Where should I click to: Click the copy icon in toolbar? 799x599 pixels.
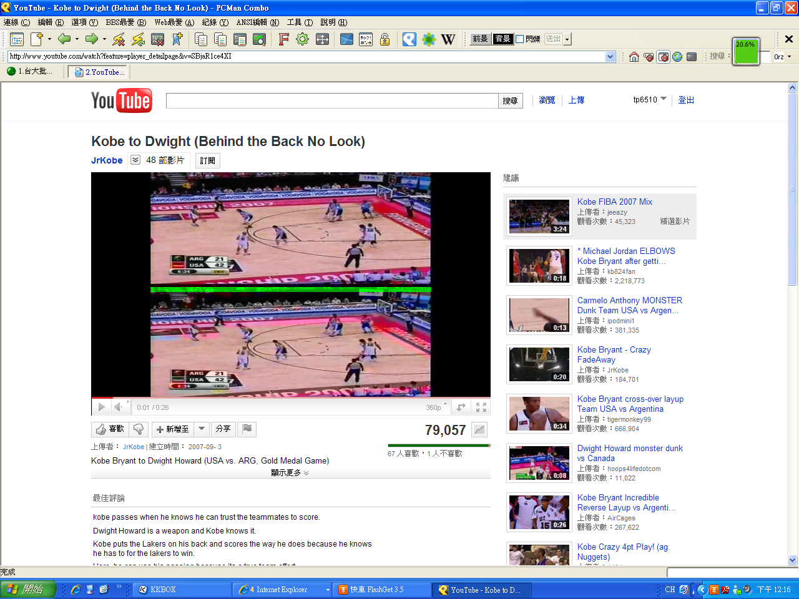pyautogui.click(x=201, y=39)
